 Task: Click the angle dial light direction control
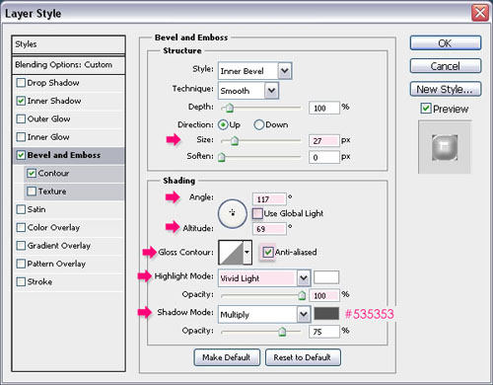tap(233, 213)
